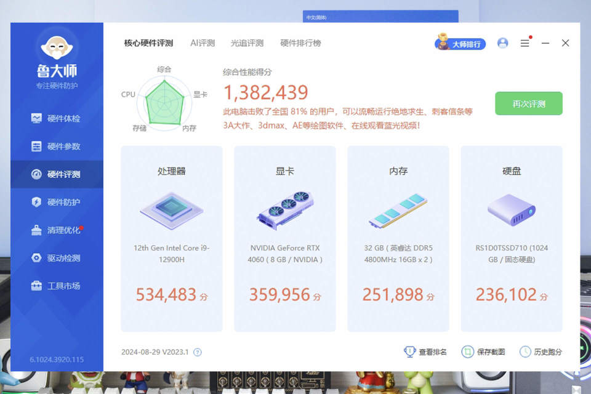Close the Ludashi window
The width and height of the screenshot is (591, 394).
pos(565,43)
